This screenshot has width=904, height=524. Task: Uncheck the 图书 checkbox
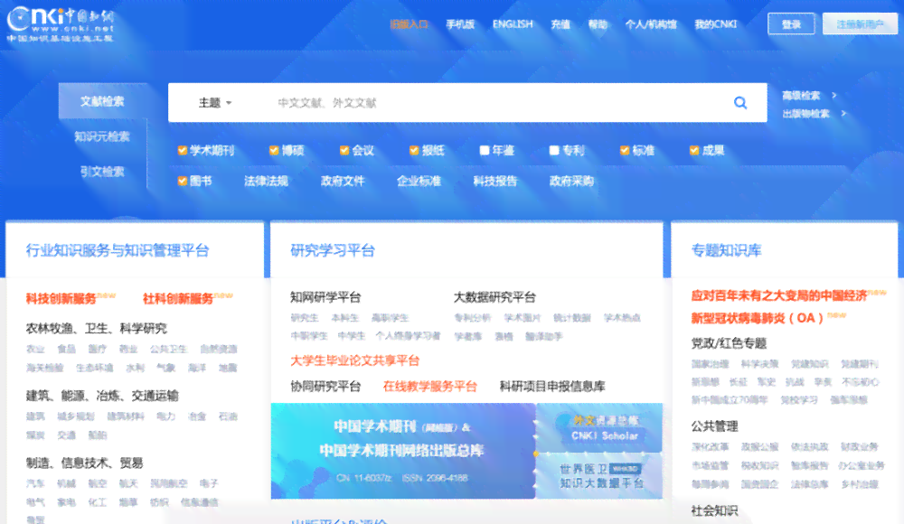click(183, 181)
